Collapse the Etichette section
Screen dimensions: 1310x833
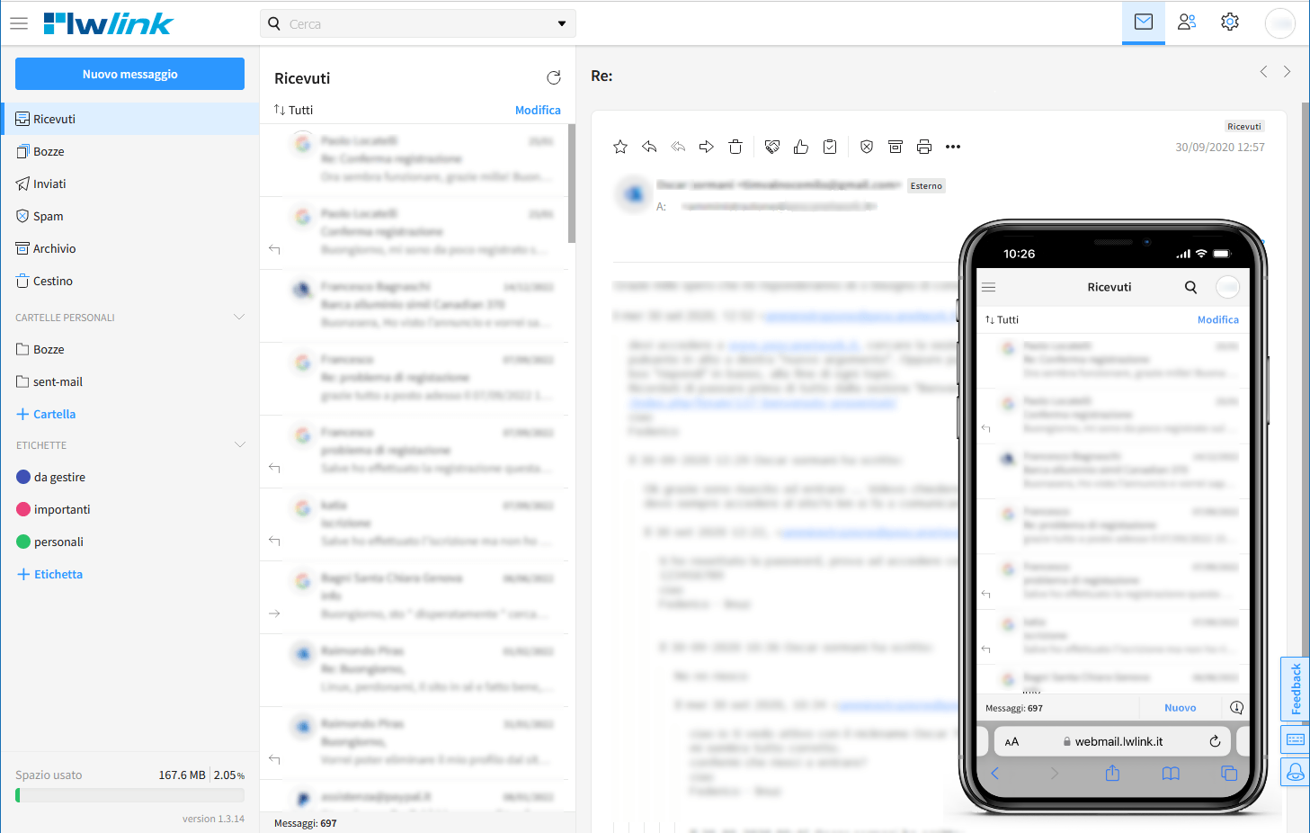click(x=239, y=444)
